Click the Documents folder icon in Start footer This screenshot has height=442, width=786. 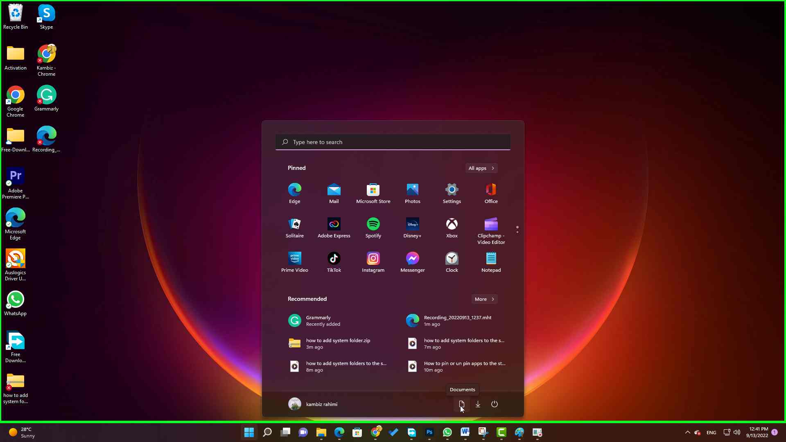(x=461, y=404)
